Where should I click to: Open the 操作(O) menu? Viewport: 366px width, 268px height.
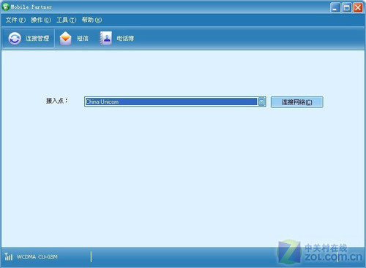tap(41, 20)
